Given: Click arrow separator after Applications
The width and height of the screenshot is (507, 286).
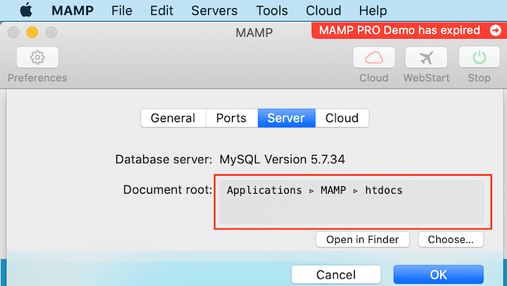Looking at the screenshot, I should pos(312,191).
